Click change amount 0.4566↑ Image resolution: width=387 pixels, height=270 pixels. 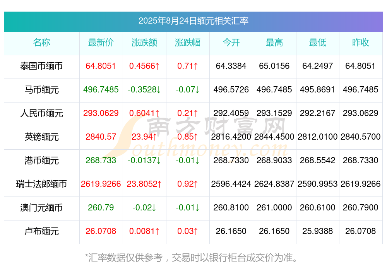click(x=144, y=66)
